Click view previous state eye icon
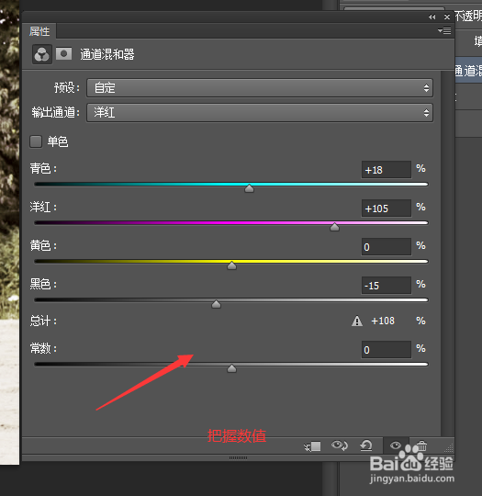The height and width of the screenshot is (496, 482). click(x=340, y=445)
